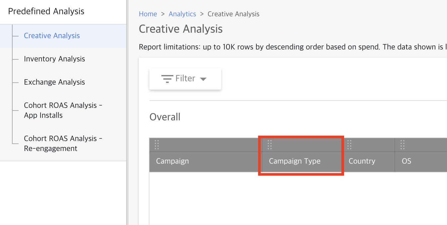Click the Predefined Analysis heading
The image size is (447, 225).
pyautogui.click(x=46, y=11)
